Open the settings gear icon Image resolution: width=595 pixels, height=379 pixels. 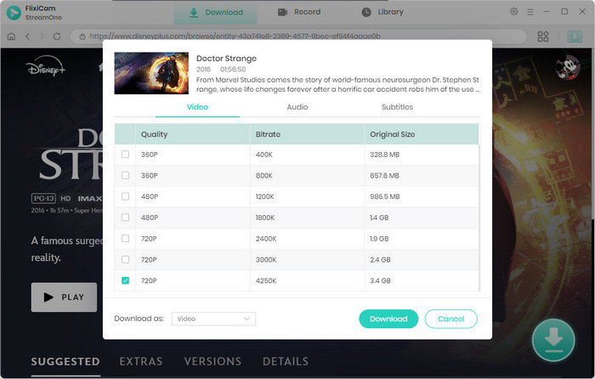click(513, 12)
